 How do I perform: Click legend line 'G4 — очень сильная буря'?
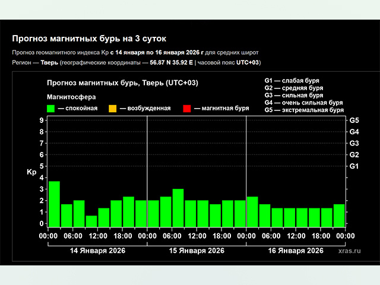(303, 103)
